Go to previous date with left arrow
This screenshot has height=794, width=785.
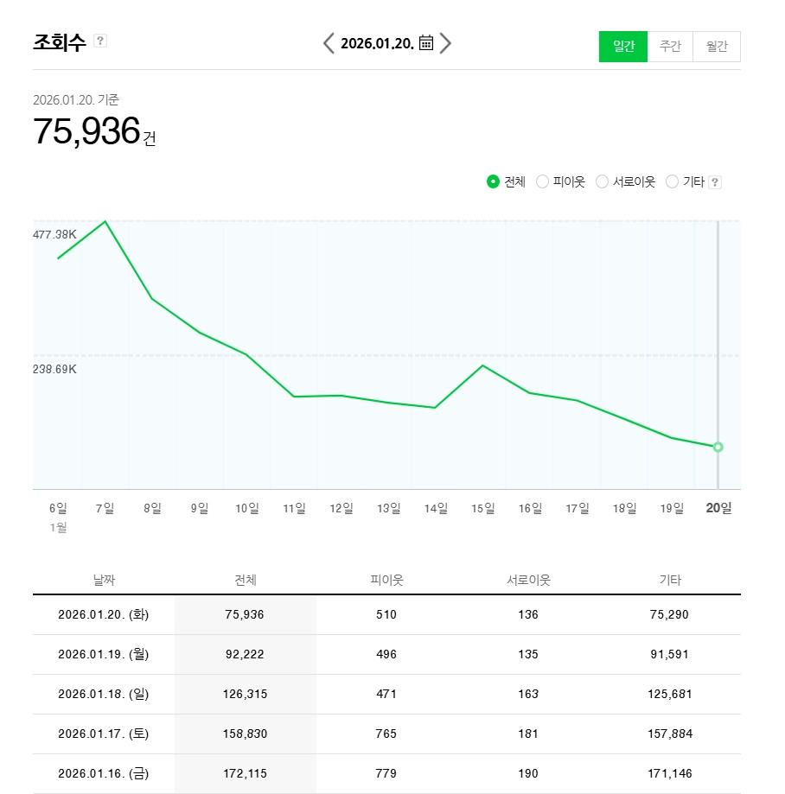click(x=329, y=43)
